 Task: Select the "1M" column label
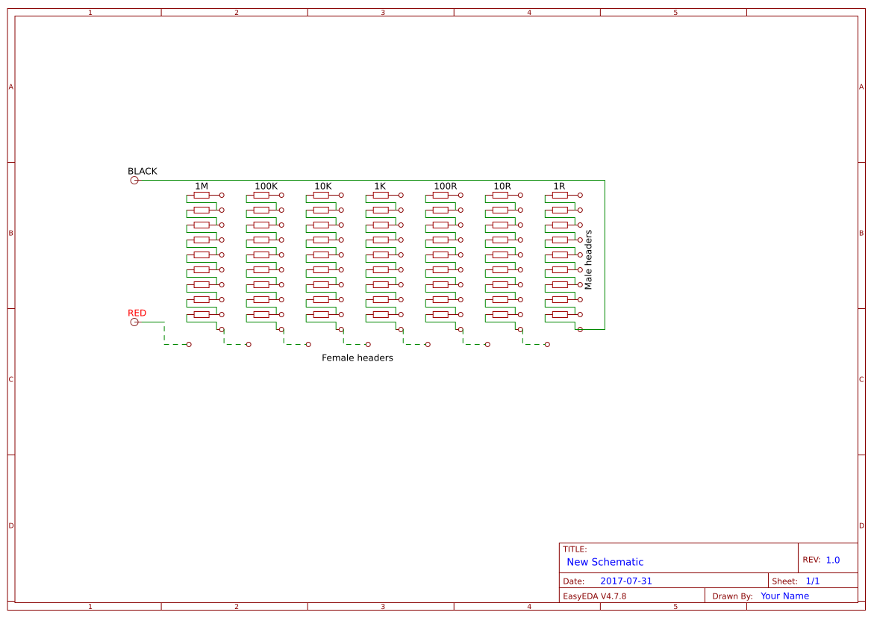(x=202, y=186)
